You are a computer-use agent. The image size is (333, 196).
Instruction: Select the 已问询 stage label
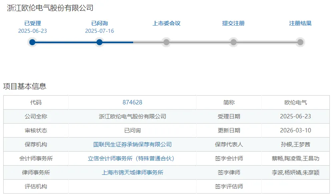point(100,23)
